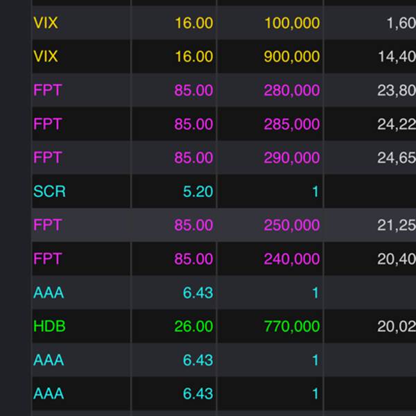The width and height of the screenshot is (416, 416).
Task: Select the value cell starting with 21,25
Action: pos(396,225)
